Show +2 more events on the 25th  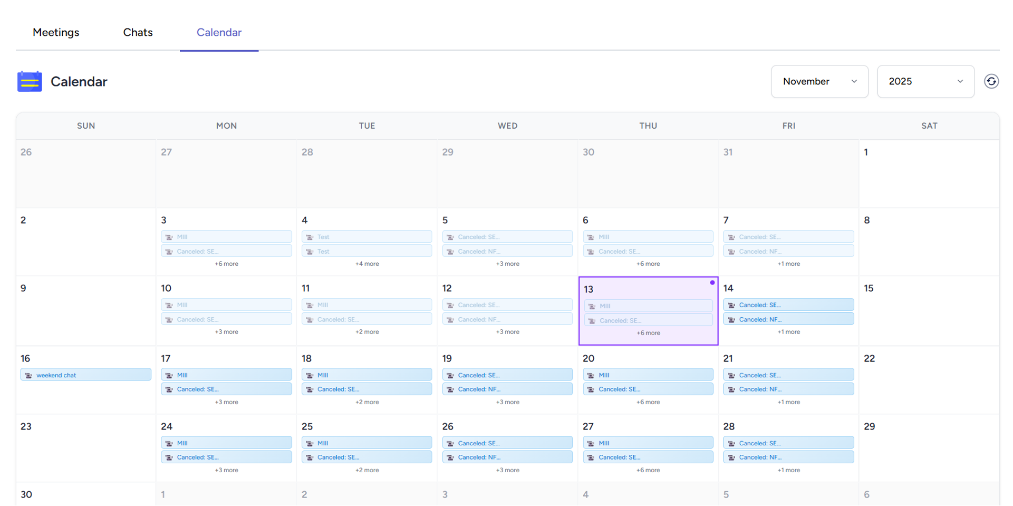367,470
